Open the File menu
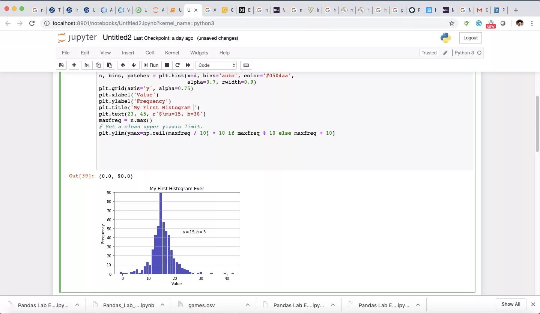The height and width of the screenshot is (314, 540). coord(66,53)
